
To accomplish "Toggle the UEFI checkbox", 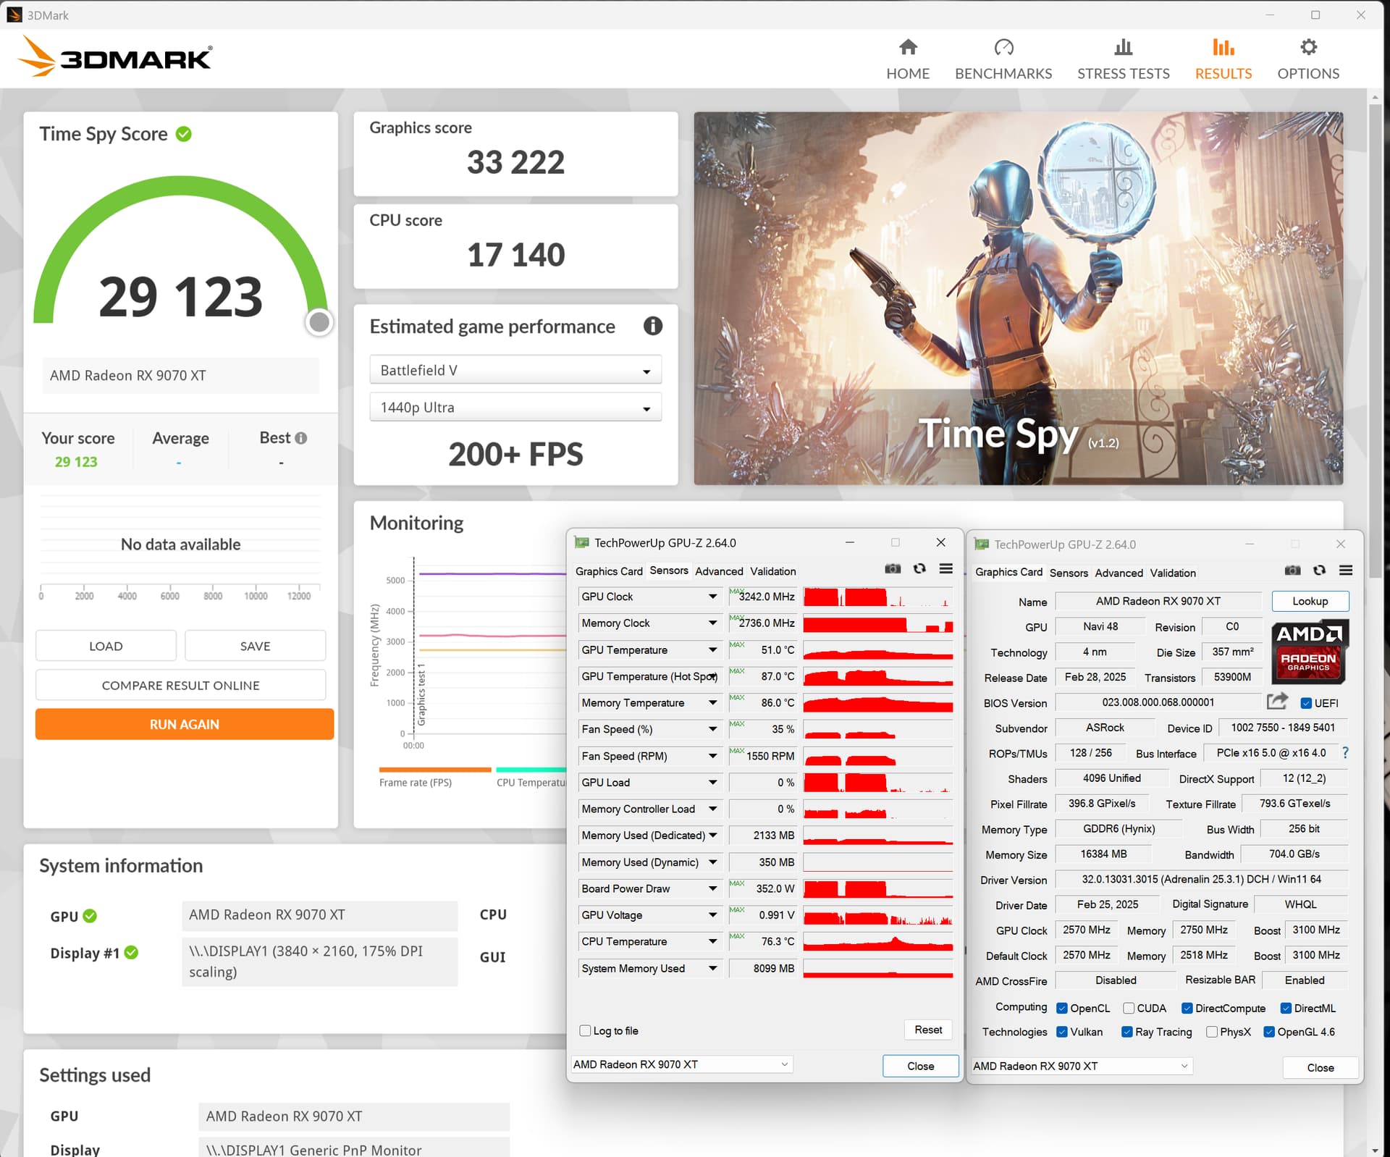I will [1306, 703].
